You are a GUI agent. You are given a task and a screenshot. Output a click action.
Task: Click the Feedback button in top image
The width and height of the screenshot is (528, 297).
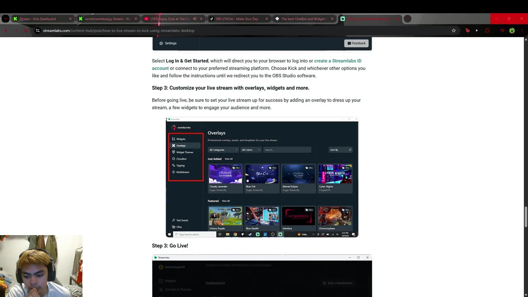[x=356, y=43]
